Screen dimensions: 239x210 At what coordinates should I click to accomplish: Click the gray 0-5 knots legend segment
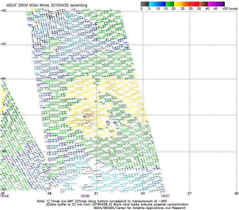point(145,4)
